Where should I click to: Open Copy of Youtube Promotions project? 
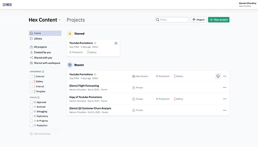(86, 97)
